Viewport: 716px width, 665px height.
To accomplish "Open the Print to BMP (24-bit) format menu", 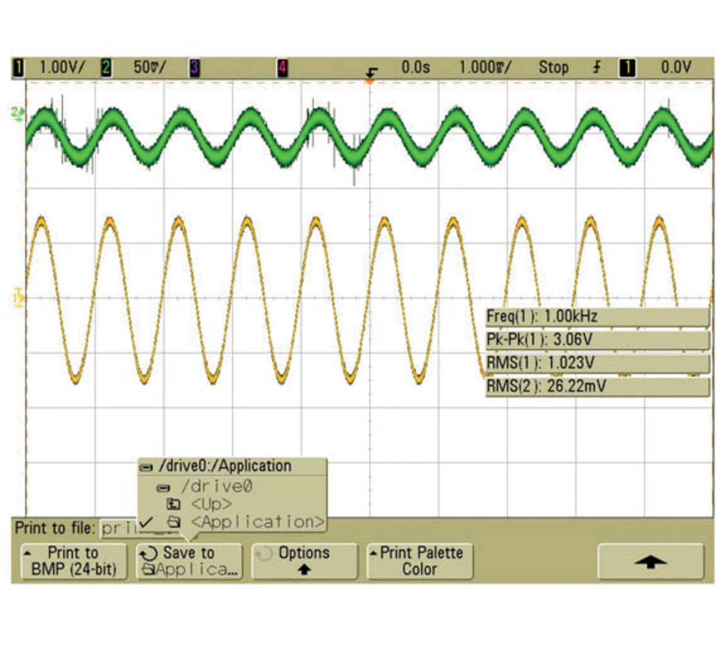I will point(73,561).
